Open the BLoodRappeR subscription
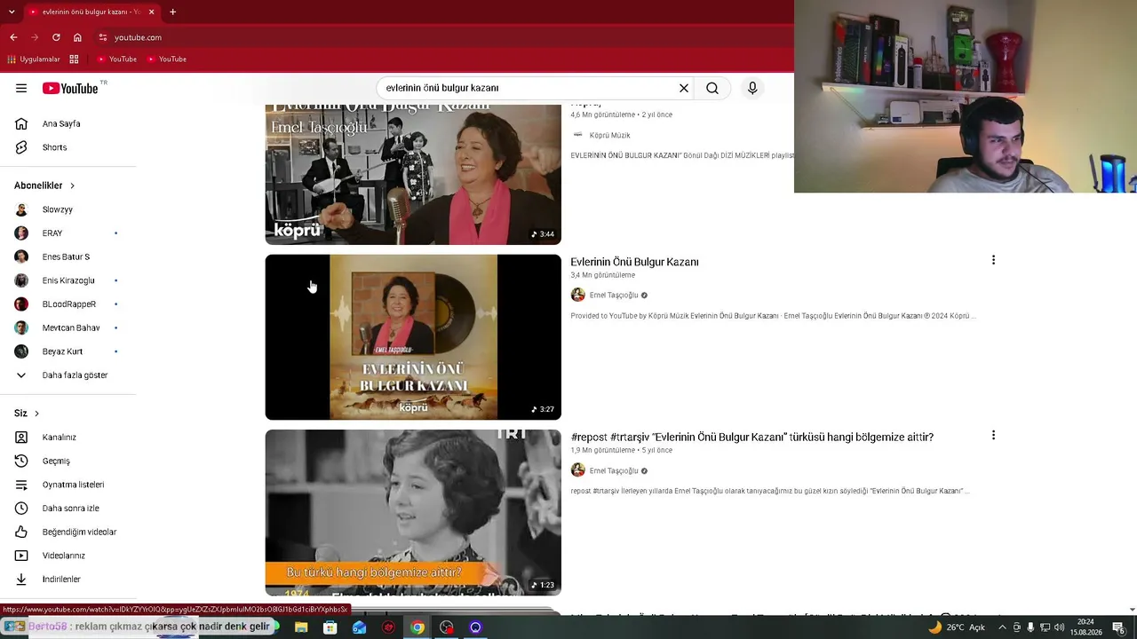Image resolution: width=1137 pixels, height=639 pixels. click(68, 304)
